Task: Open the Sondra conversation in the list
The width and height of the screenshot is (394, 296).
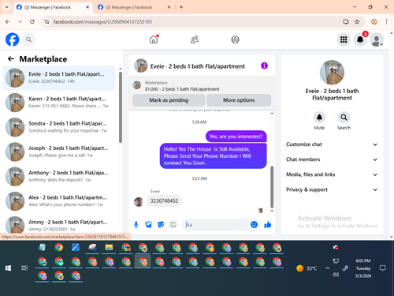Action: point(59,127)
